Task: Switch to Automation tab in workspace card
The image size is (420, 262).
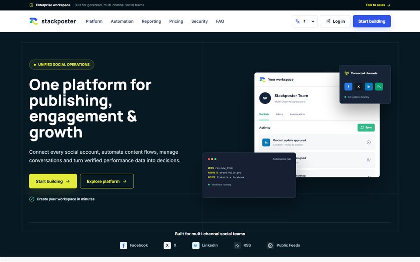Action: click(297, 114)
